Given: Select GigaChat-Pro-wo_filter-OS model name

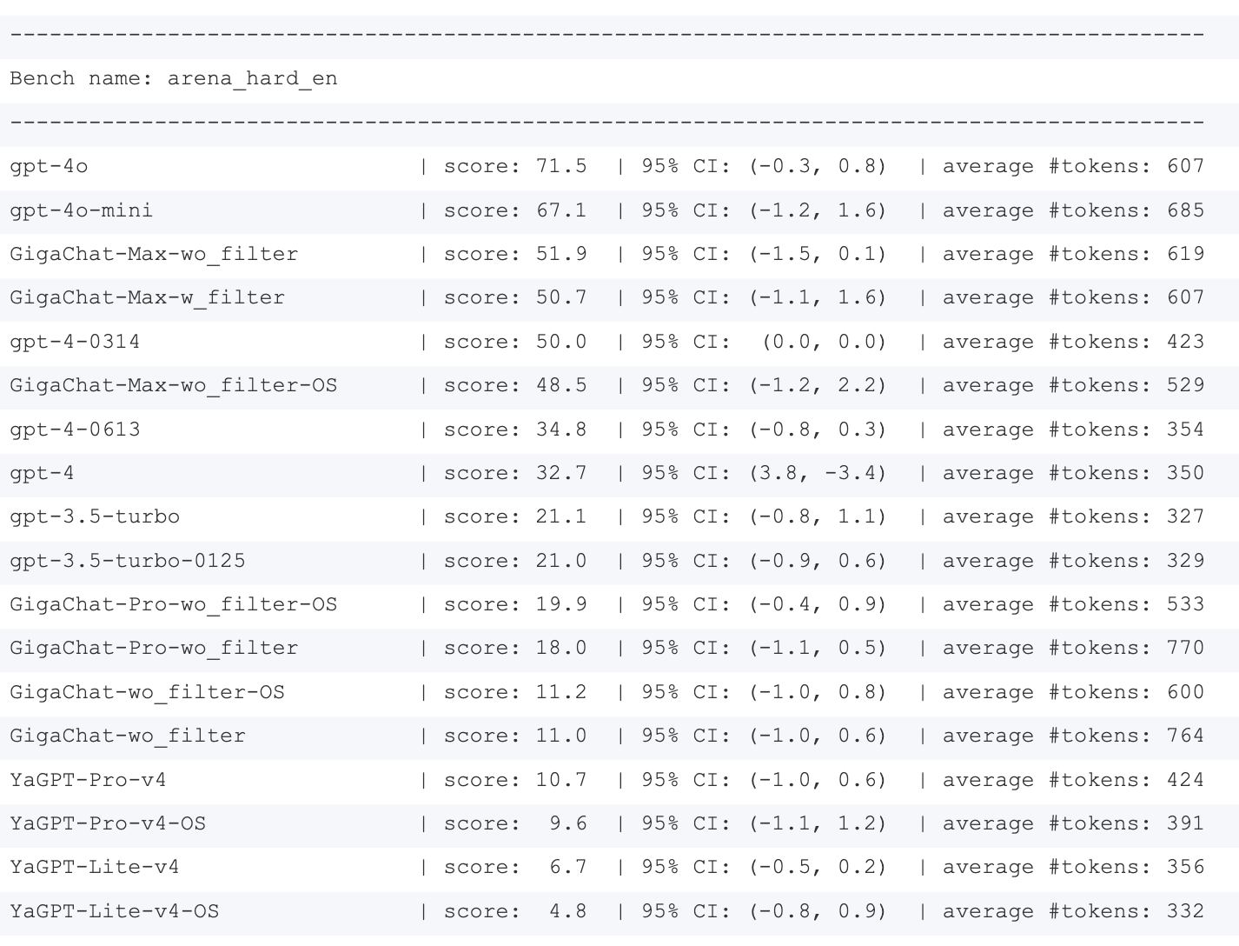Looking at the screenshot, I should 174,604.
